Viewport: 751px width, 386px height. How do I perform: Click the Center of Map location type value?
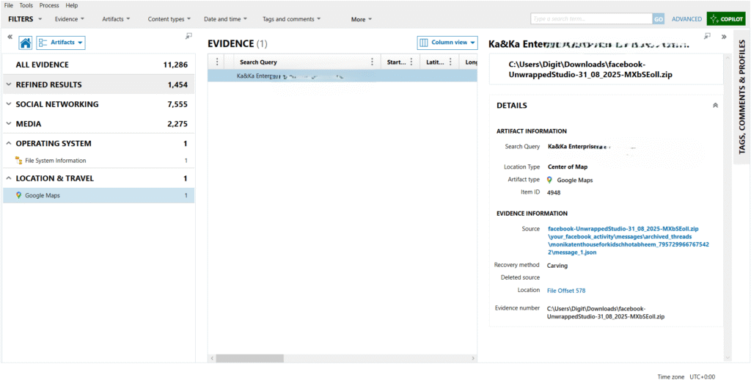[568, 167]
